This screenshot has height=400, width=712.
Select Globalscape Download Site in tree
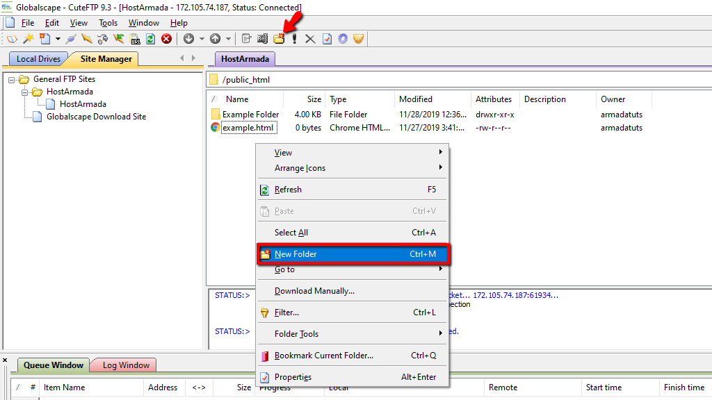96,117
